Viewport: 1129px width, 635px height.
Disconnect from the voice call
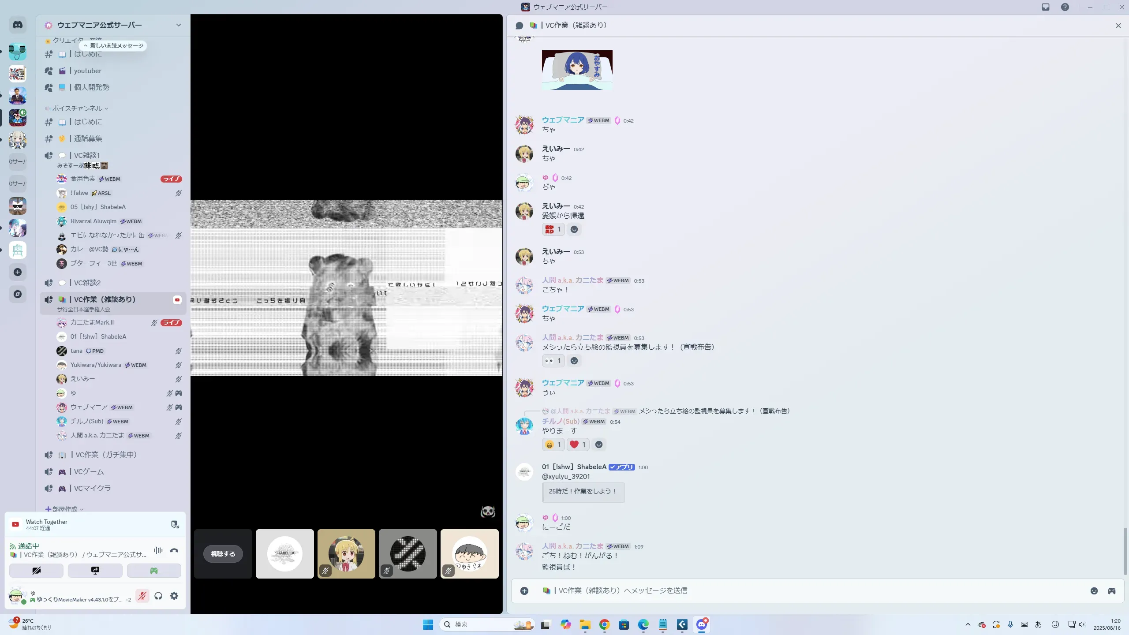[x=174, y=550]
